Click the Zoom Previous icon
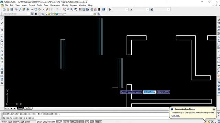 click(x=76, y=9)
